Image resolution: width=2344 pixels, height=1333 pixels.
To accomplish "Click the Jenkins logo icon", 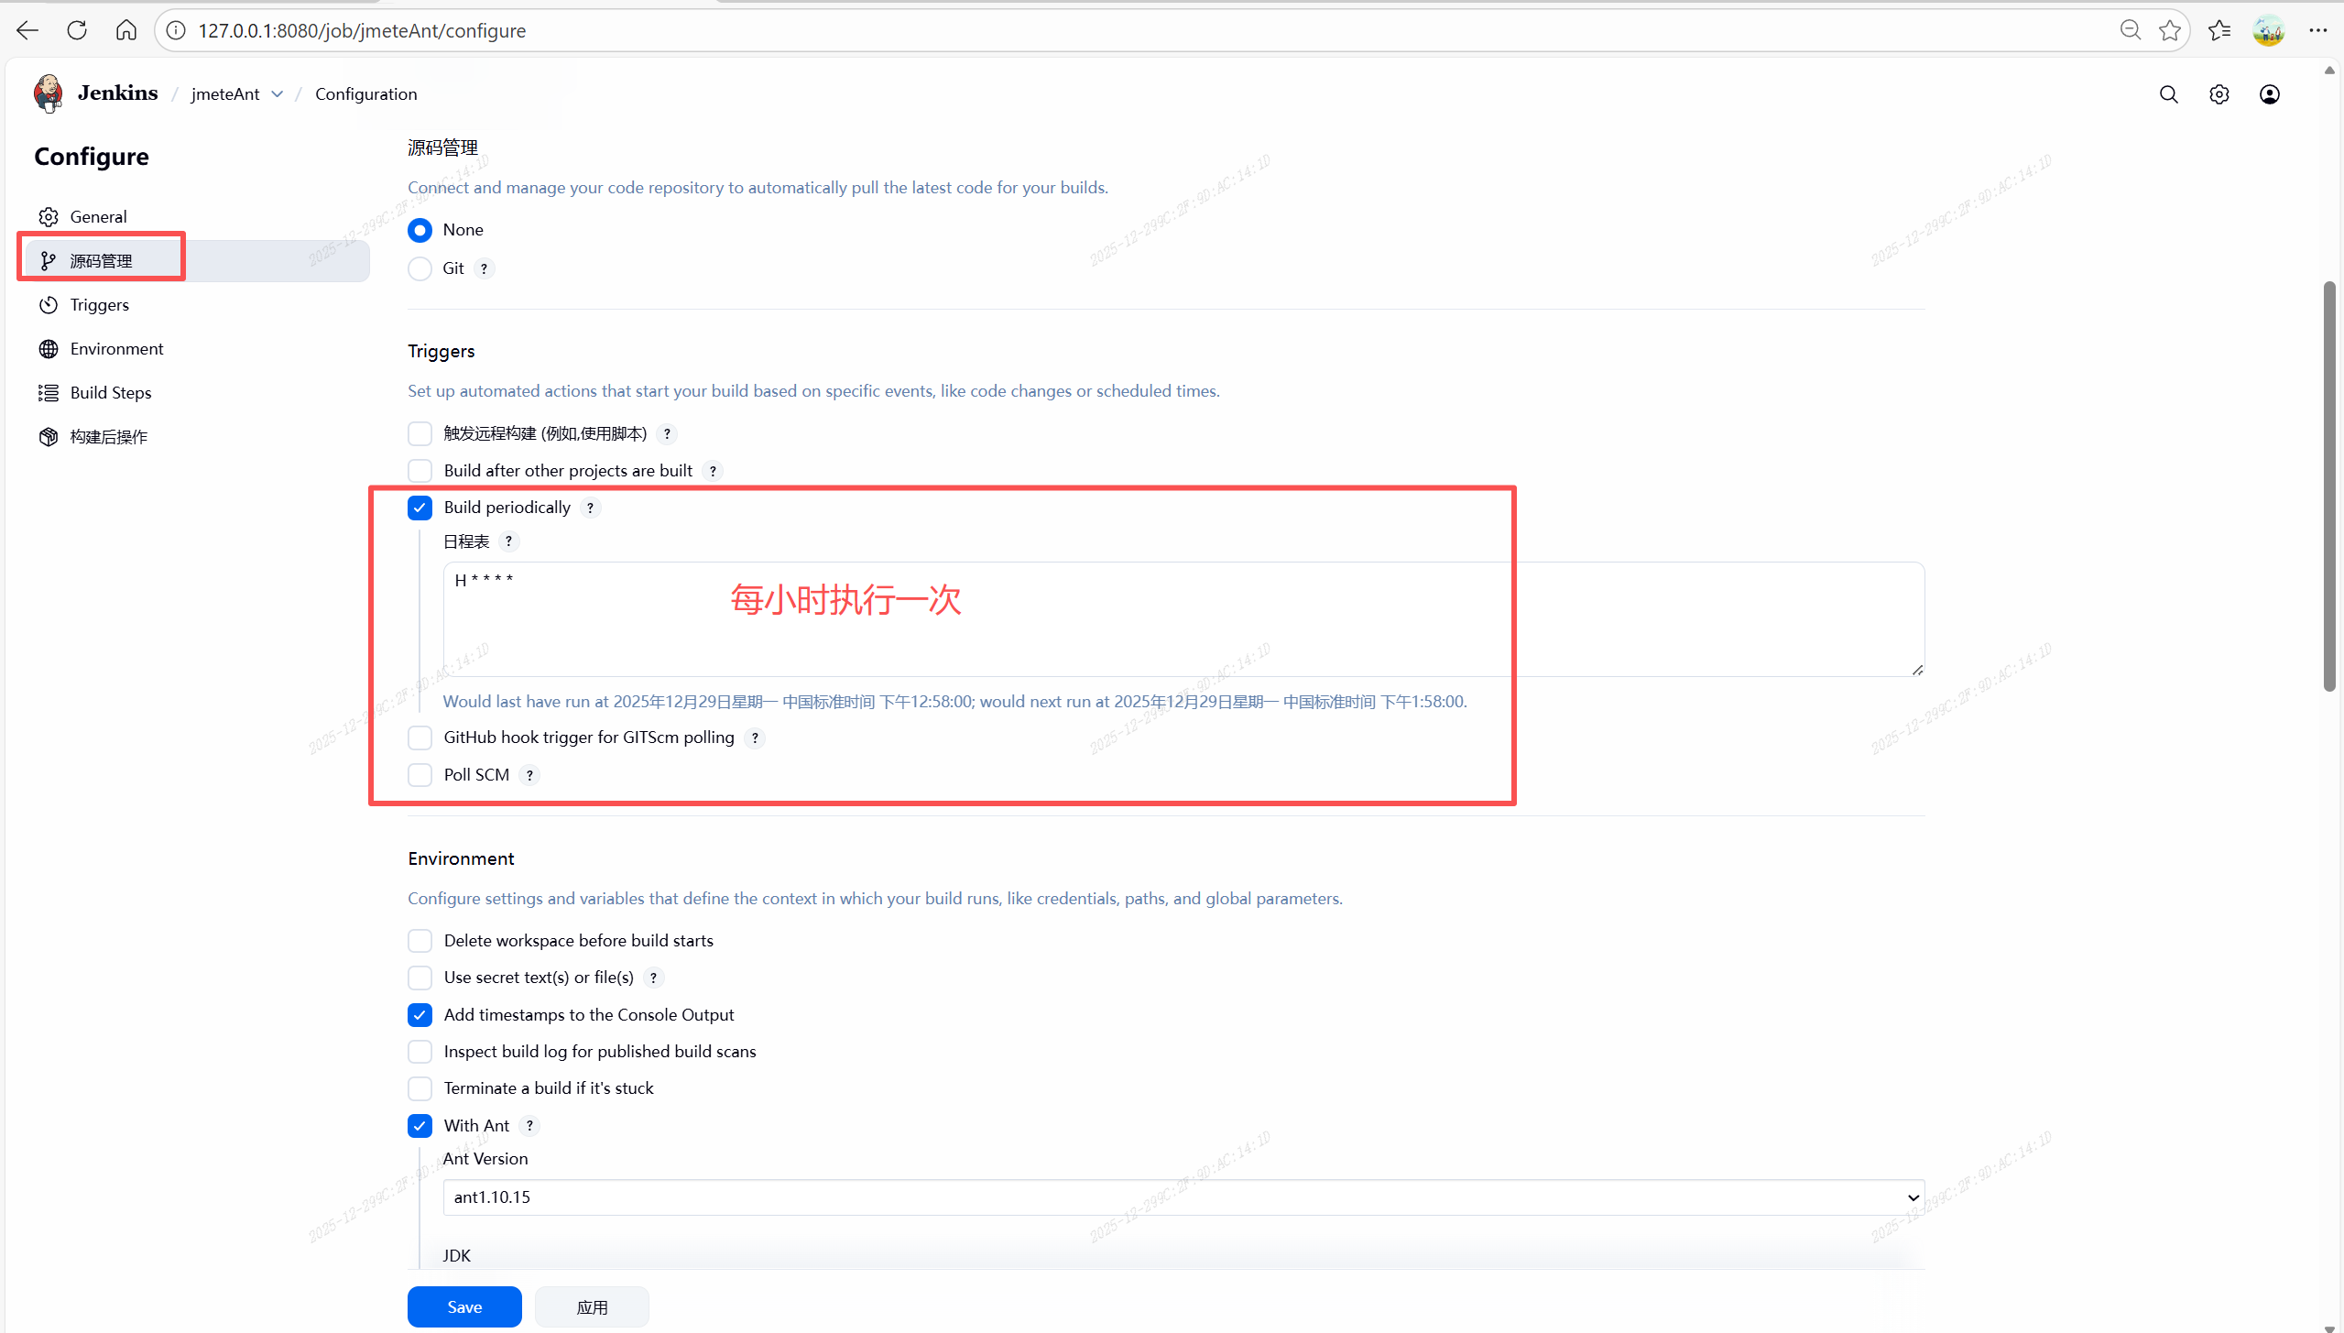I will point(48,93).
